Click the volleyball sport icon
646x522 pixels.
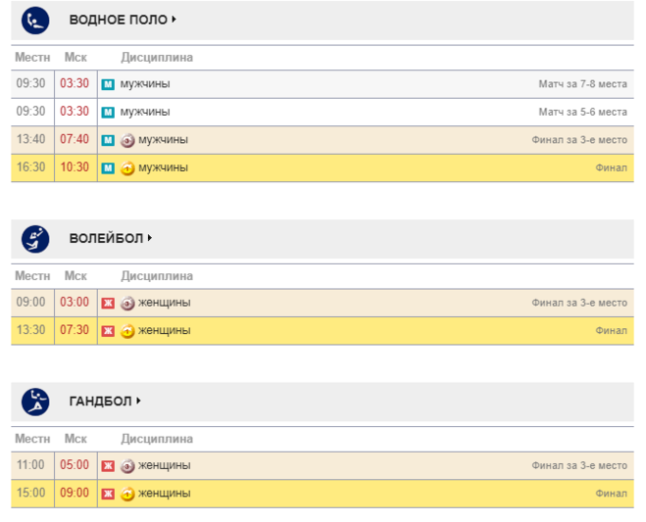point(35,239)
